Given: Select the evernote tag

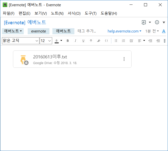Looking at the screenshot, I should pos(39,31).
